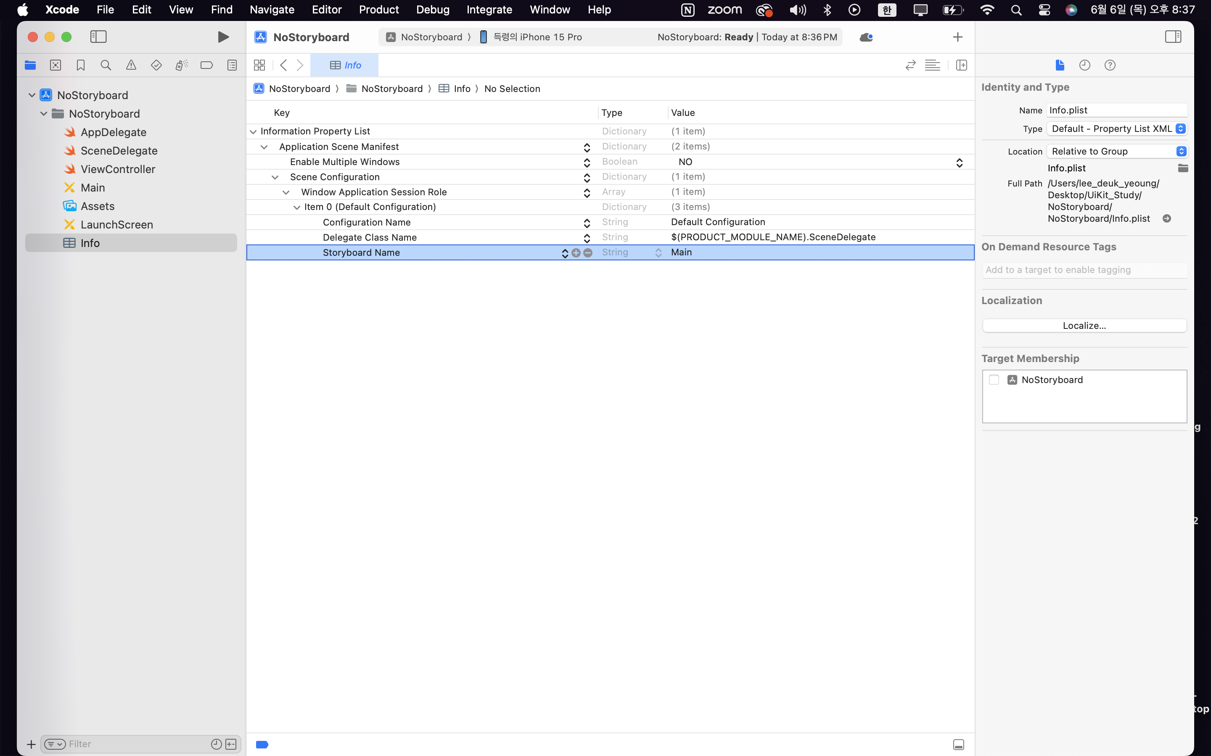Open the Report navigator list icon

(x=232, y=65)
